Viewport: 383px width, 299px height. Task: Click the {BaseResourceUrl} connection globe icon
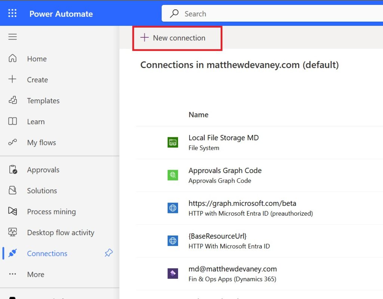click(x=173, y=241)
